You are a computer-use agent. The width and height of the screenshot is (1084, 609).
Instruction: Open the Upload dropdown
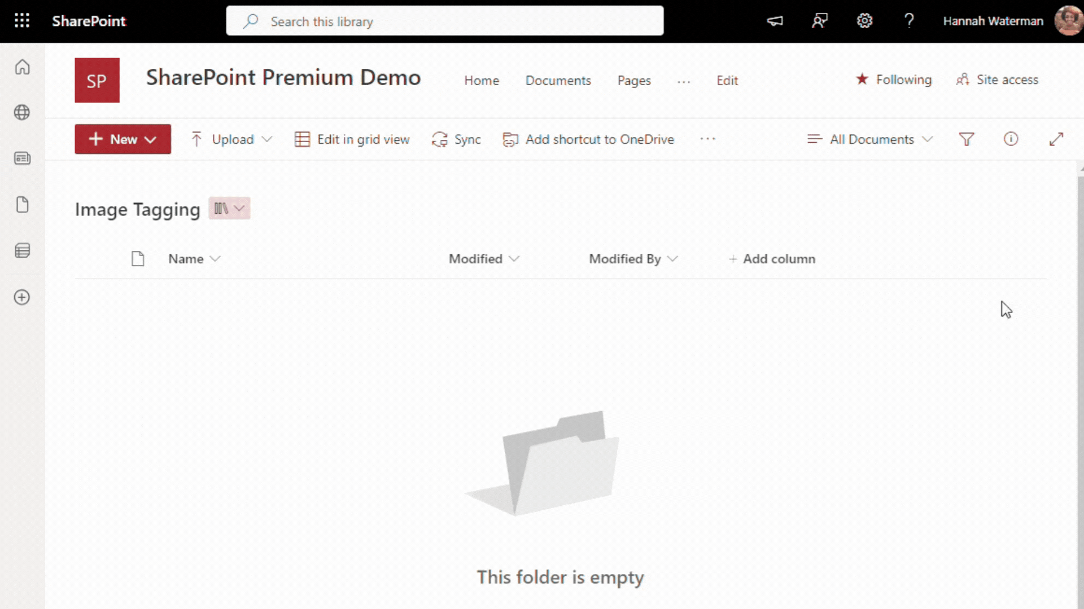tap(231, 139)
